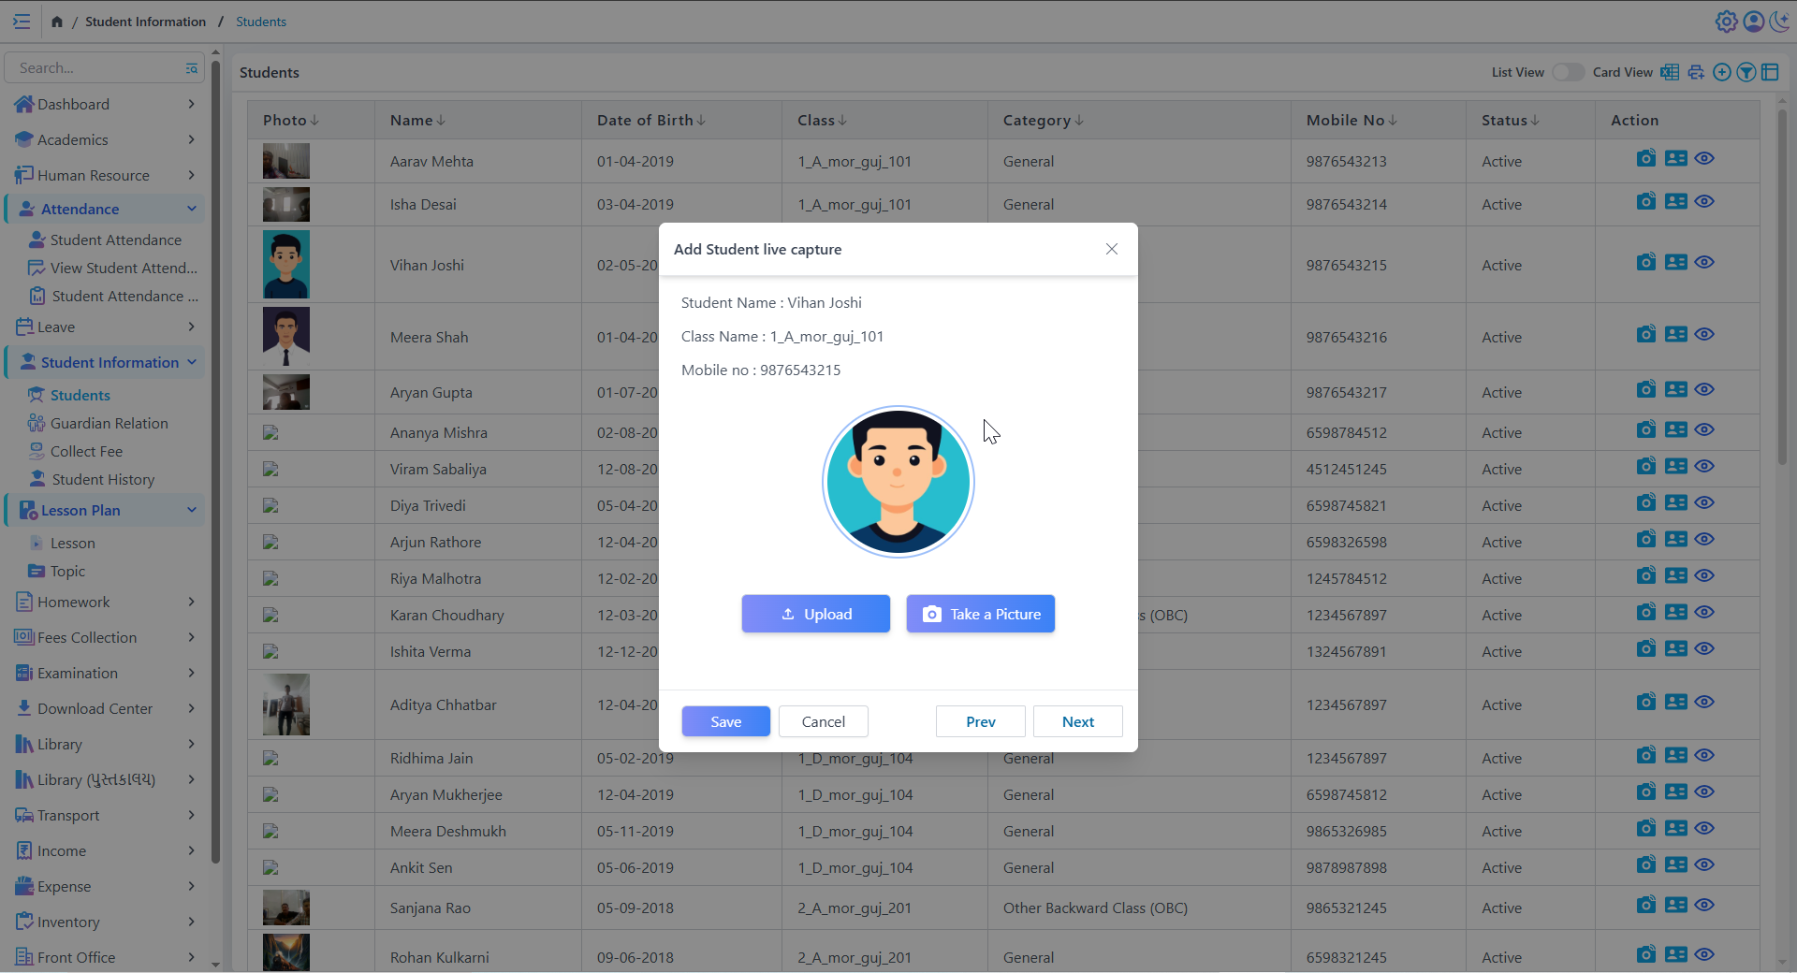Expand the Examination sidebar menu
The image size is (1797, 973).
(x=105, y=673)
